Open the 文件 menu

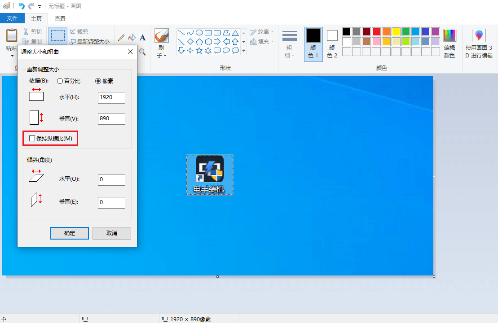pyautogui.click(x=12, y=18)
